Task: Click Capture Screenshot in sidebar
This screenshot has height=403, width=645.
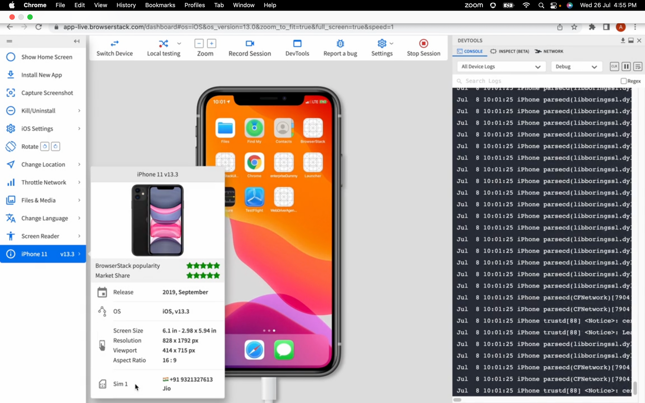Action: pyautogui.click(x=47, y=93)
